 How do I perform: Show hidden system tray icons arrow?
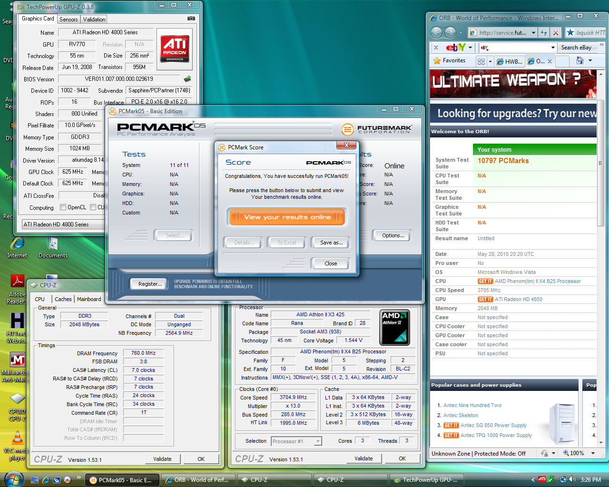533,480
